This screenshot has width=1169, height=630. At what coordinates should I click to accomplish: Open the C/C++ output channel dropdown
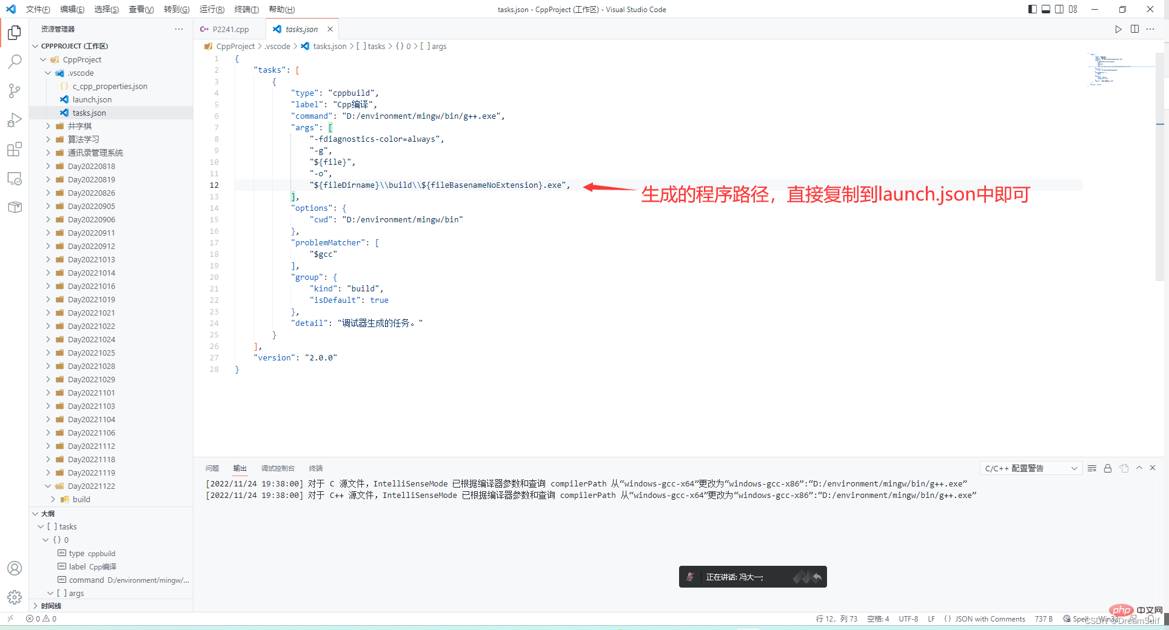pyautogui.click(x=1031, y=468)
